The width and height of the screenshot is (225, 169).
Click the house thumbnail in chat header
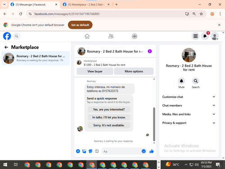point(81,51)
